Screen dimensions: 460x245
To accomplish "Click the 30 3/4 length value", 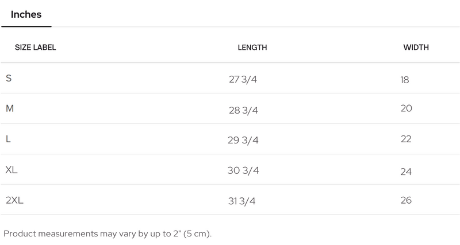I will 243,171.
